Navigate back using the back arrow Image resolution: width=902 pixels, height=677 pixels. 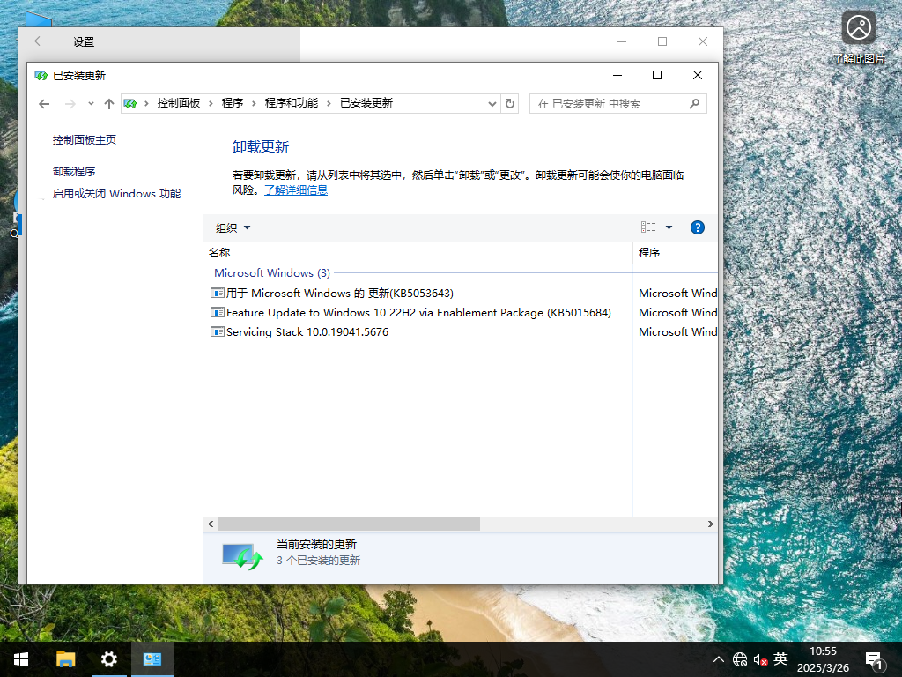44,103
